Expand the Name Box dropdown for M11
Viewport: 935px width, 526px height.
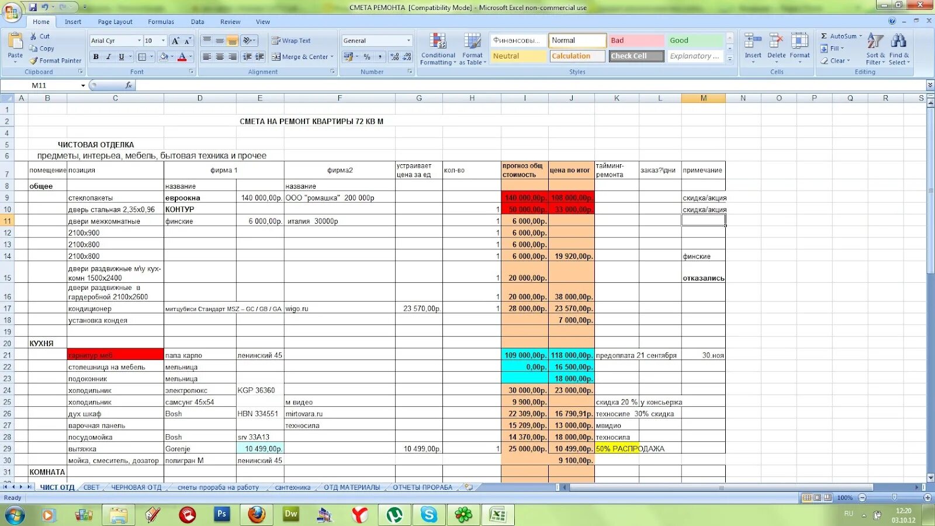tap(83, 85)
